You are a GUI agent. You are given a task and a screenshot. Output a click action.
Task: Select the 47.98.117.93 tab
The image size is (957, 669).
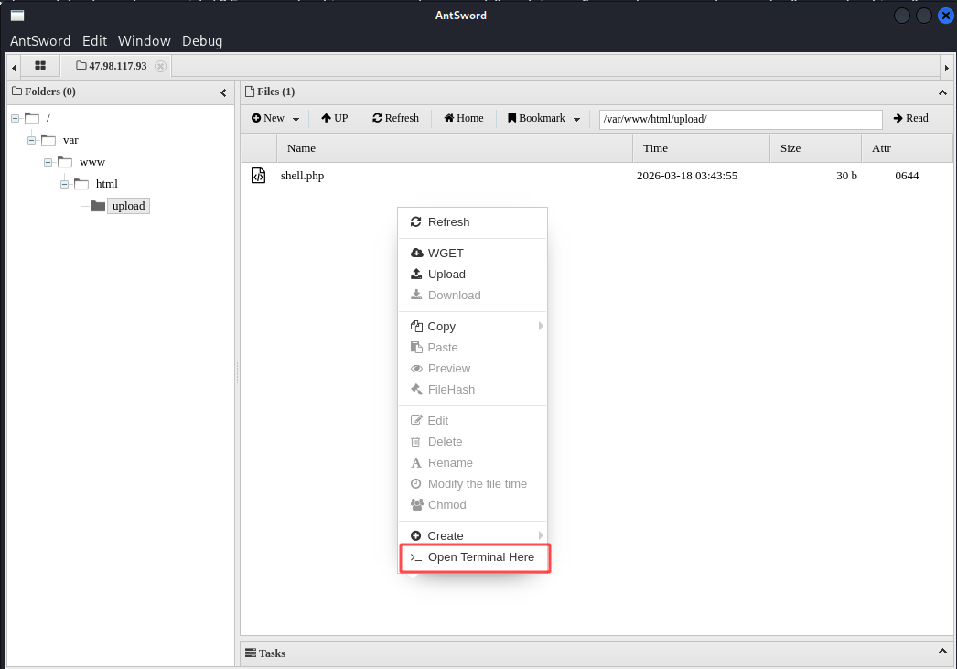pos(112,66)
